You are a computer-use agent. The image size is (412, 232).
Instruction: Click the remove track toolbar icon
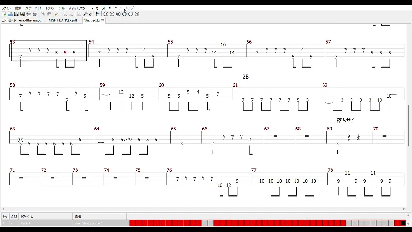pos(71,14)
